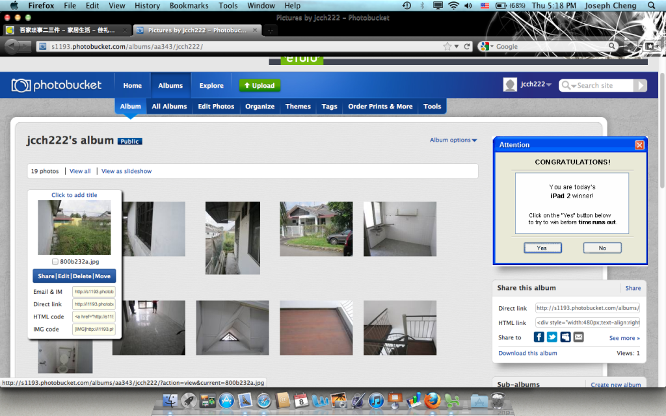
Task: Show URL history dropdown in address bar
Action: (457, 46)
